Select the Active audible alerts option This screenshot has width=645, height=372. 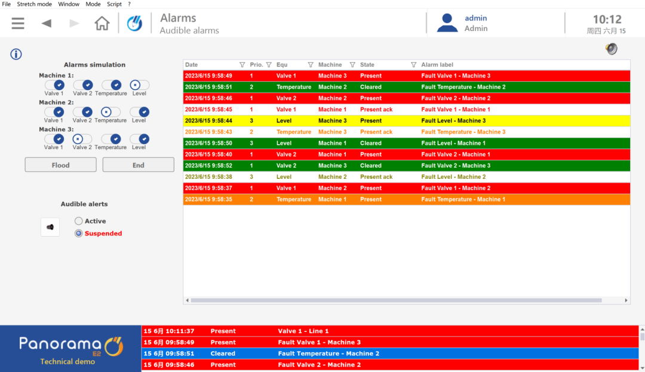(x=79, y=221)
